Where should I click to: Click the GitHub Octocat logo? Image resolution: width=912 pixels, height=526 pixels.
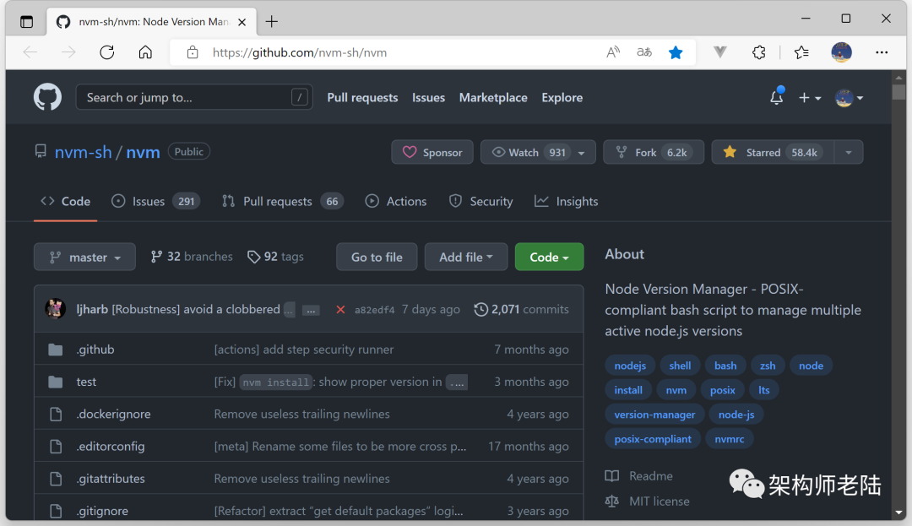47,97
